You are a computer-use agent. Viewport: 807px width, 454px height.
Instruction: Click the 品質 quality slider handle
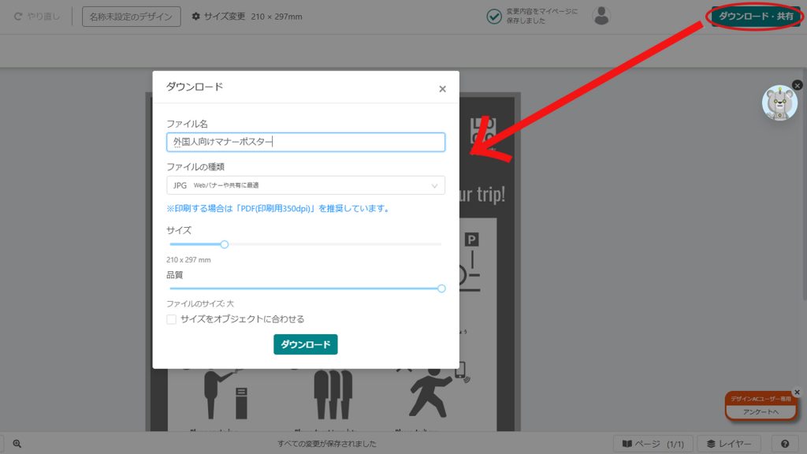coord(441,288)
